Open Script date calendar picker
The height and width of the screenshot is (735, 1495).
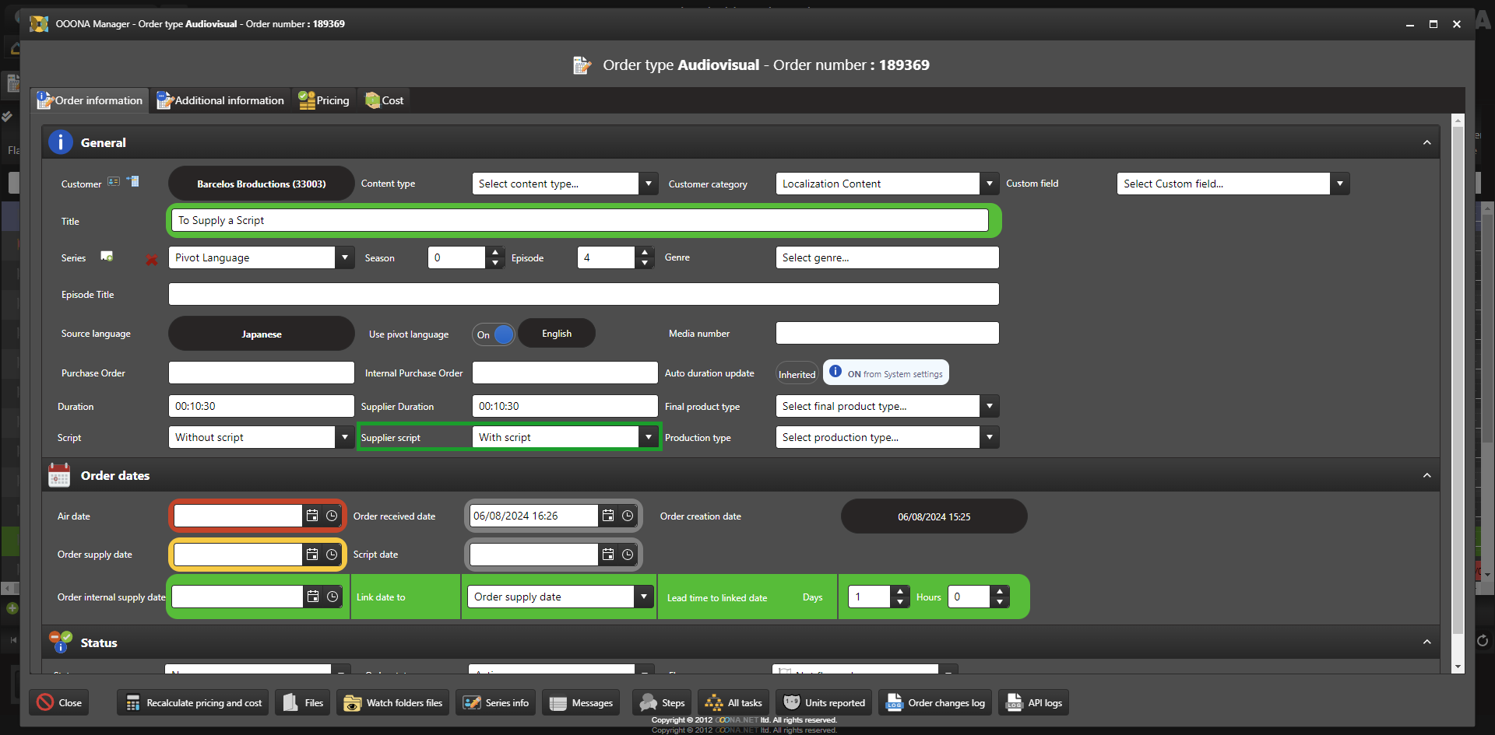[x=608, y=555]
